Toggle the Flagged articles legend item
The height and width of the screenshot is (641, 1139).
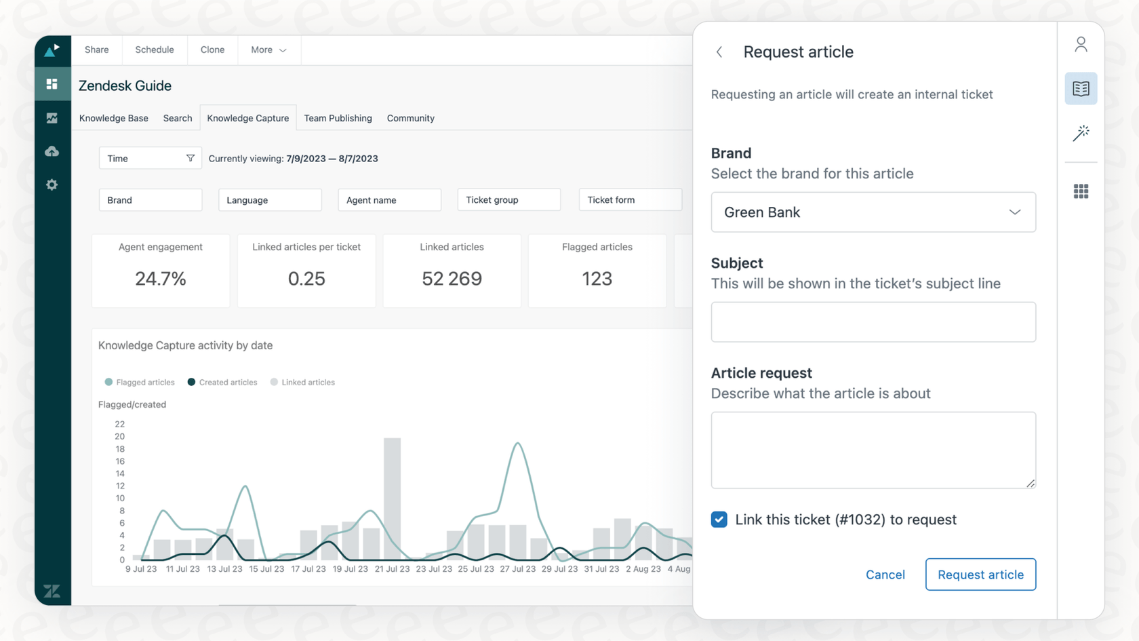pyautogui.click(x=139, y=382)
